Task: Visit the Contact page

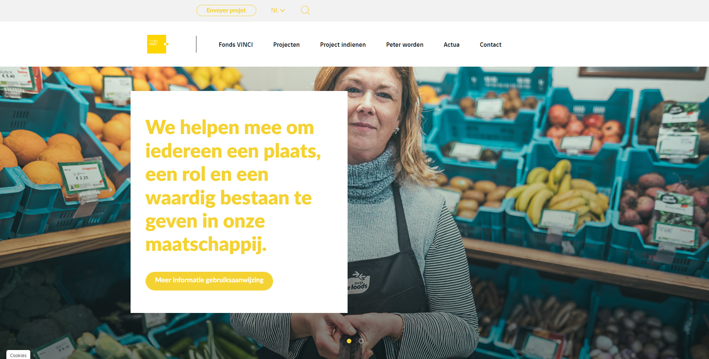Action: tap(491, 45)
